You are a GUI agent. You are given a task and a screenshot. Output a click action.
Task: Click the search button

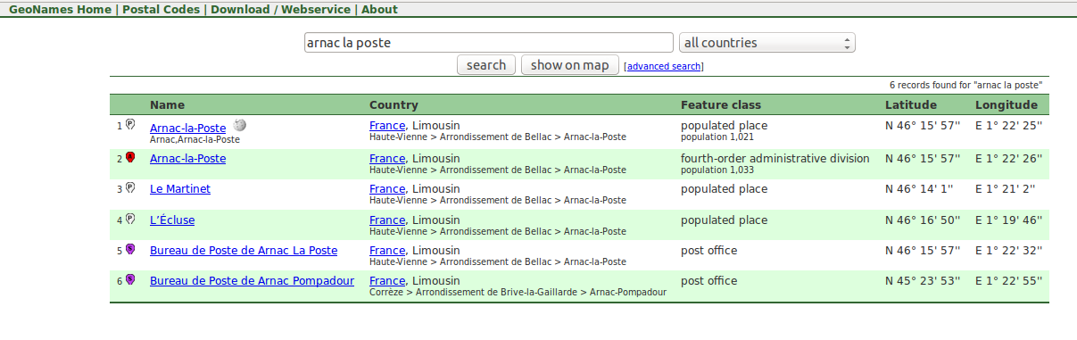point(486,65)
